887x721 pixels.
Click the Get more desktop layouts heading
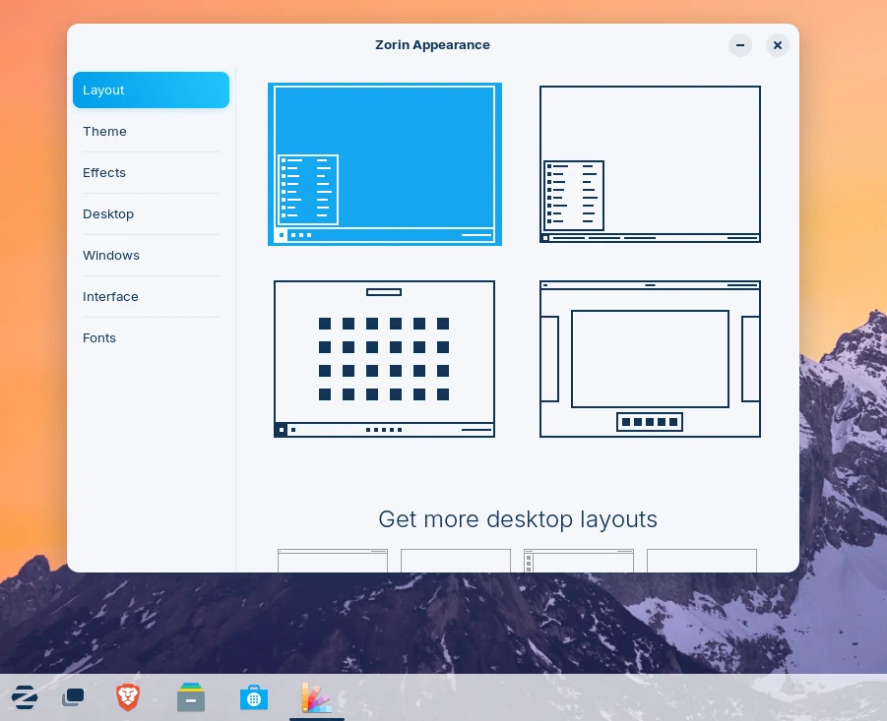tap(518, 519)
